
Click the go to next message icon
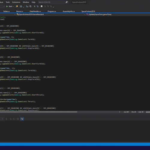coord(14,119)
